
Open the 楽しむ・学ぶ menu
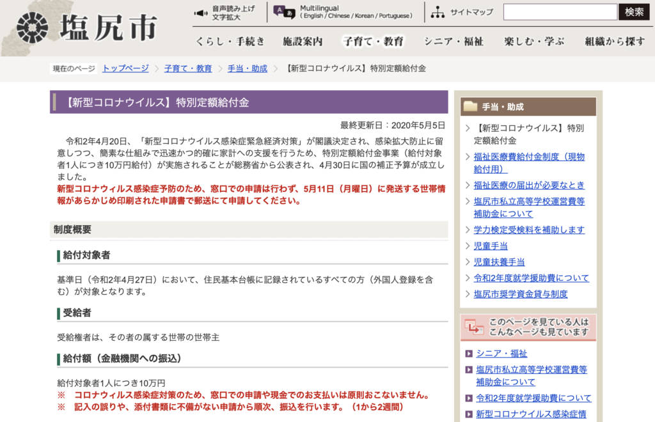pyautogui.click(x=534, y=42)
